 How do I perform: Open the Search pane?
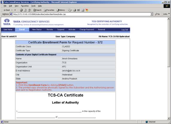pyautogui.click(x=37, y=10)
